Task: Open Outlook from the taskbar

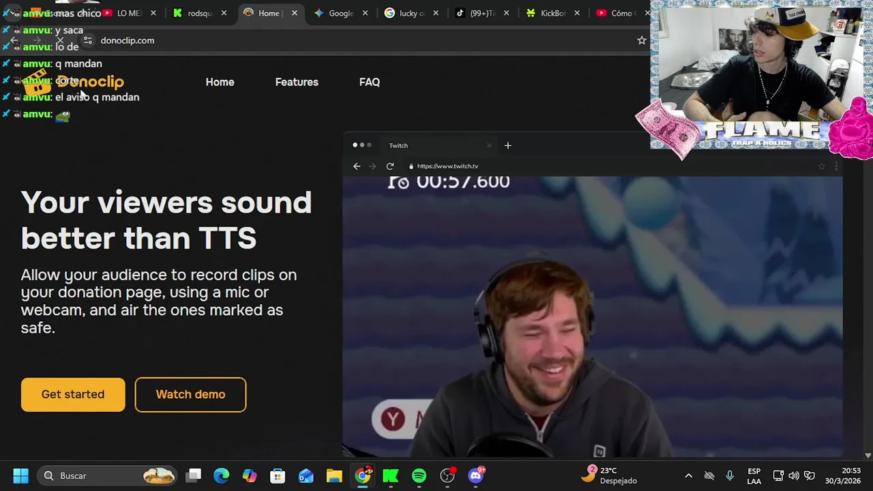Action: point(306,475)
